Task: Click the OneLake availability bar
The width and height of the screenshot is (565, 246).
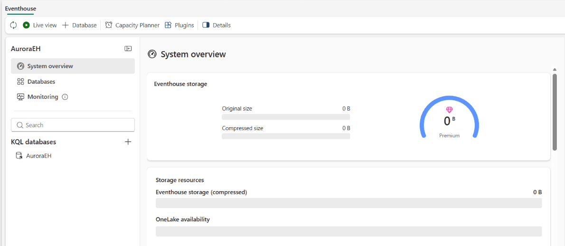Action: pyautogui.click(x=348, y=231)
